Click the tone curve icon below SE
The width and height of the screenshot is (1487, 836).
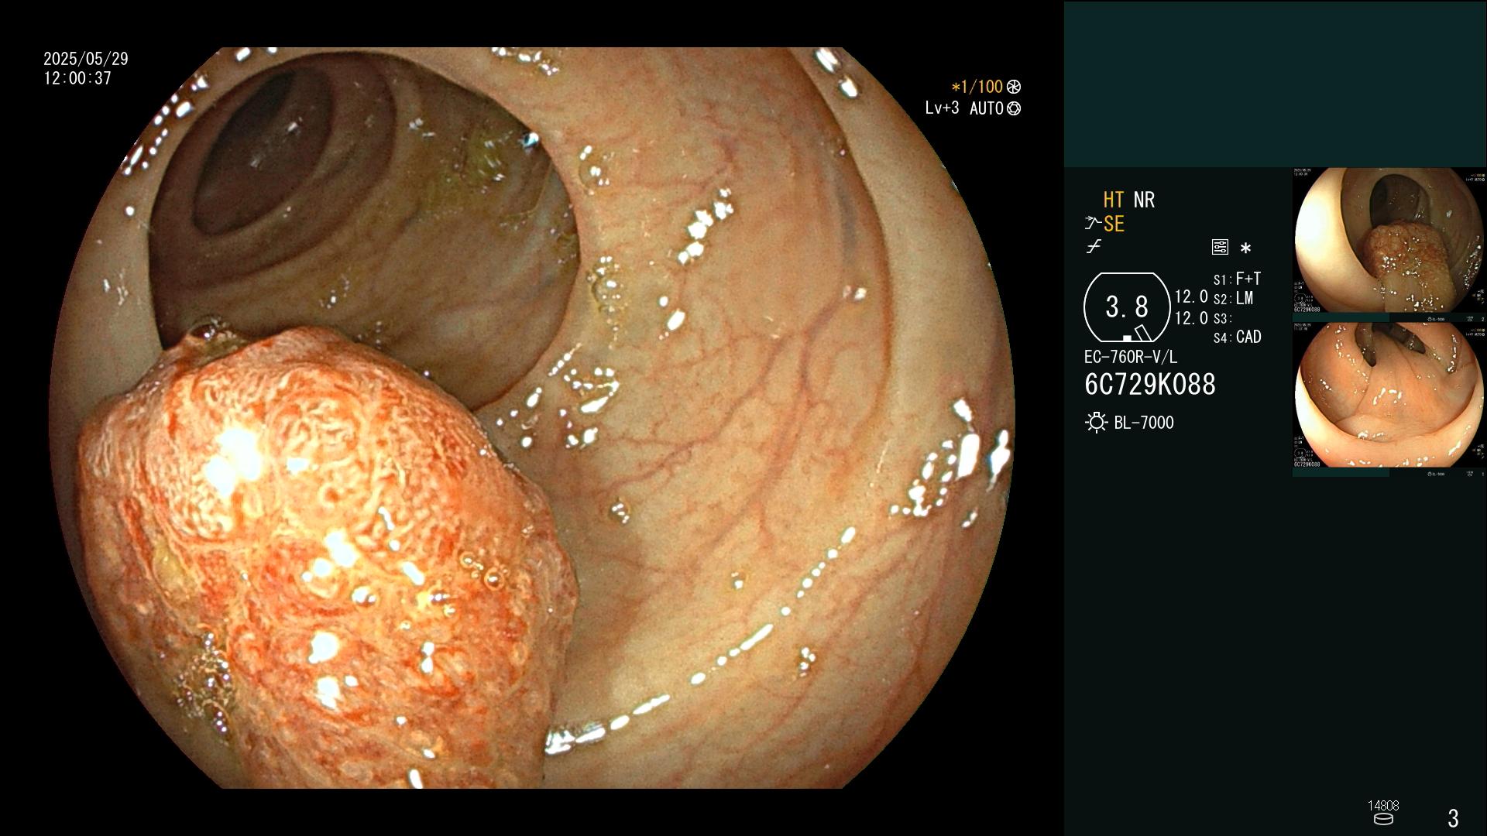(1094, 247)
